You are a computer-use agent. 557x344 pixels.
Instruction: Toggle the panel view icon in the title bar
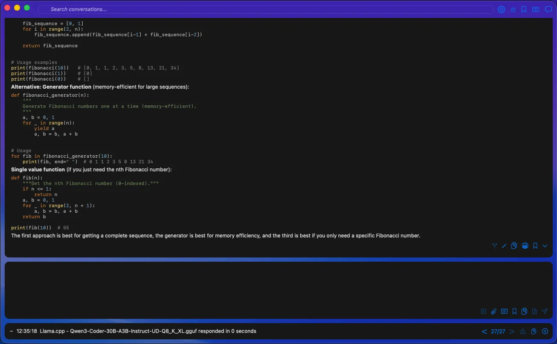coord(536,9)
